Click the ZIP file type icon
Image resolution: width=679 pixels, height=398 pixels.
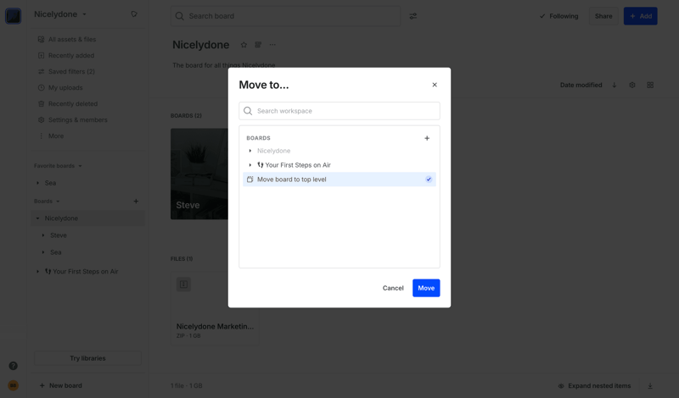[183, 285]
